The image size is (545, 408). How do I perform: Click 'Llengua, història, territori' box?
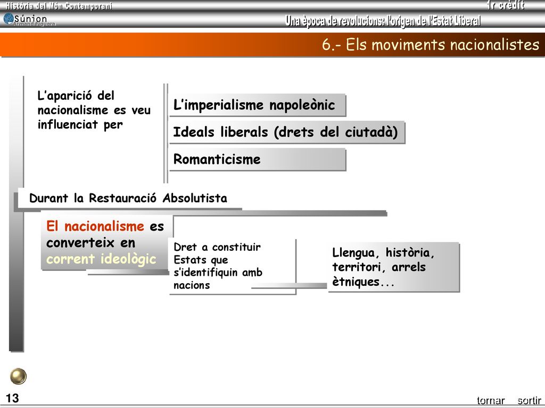click(x=394, y=267)
